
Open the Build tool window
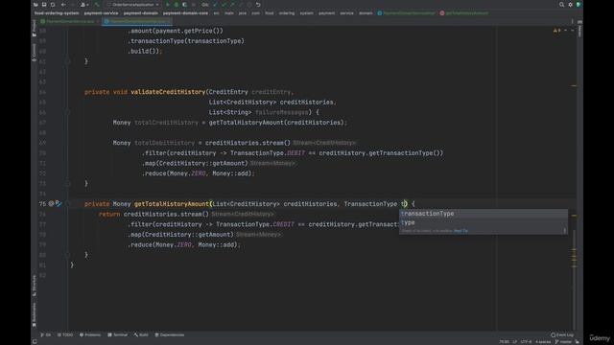(141, 334)
